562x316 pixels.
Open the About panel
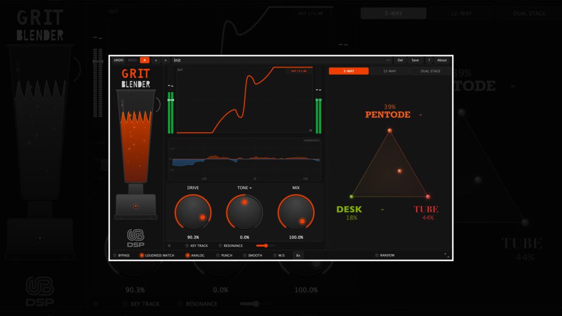(x=442, y=60)
